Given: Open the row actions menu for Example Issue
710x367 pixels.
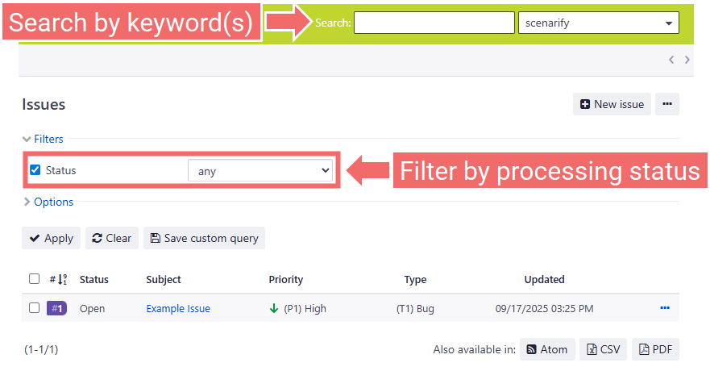Looking at the screenshot, I should point(665,308).
